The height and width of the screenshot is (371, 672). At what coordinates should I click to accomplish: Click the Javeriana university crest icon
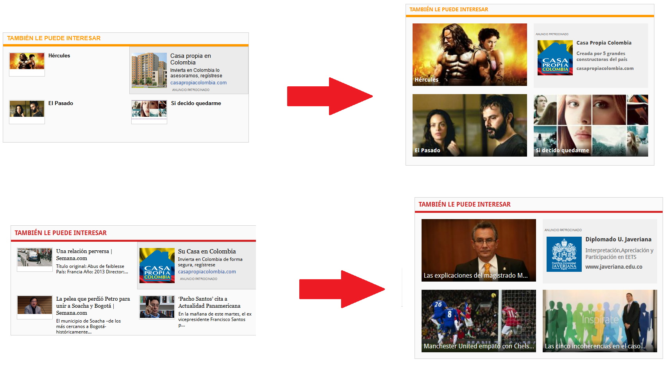(564, 254)
